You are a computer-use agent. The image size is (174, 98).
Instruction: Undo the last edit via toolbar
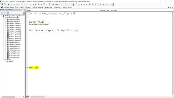22,4
